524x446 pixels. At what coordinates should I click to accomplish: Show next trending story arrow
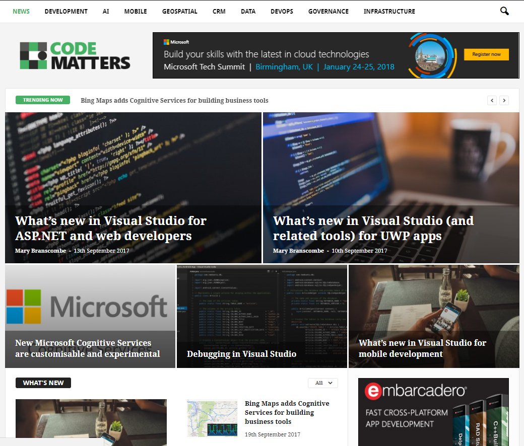point(504,100)
